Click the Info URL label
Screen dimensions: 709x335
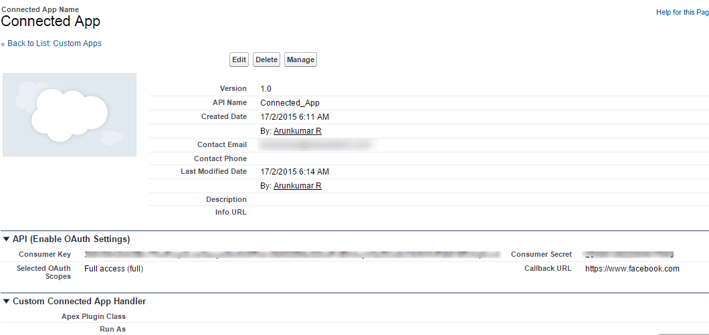click(231, 212)
